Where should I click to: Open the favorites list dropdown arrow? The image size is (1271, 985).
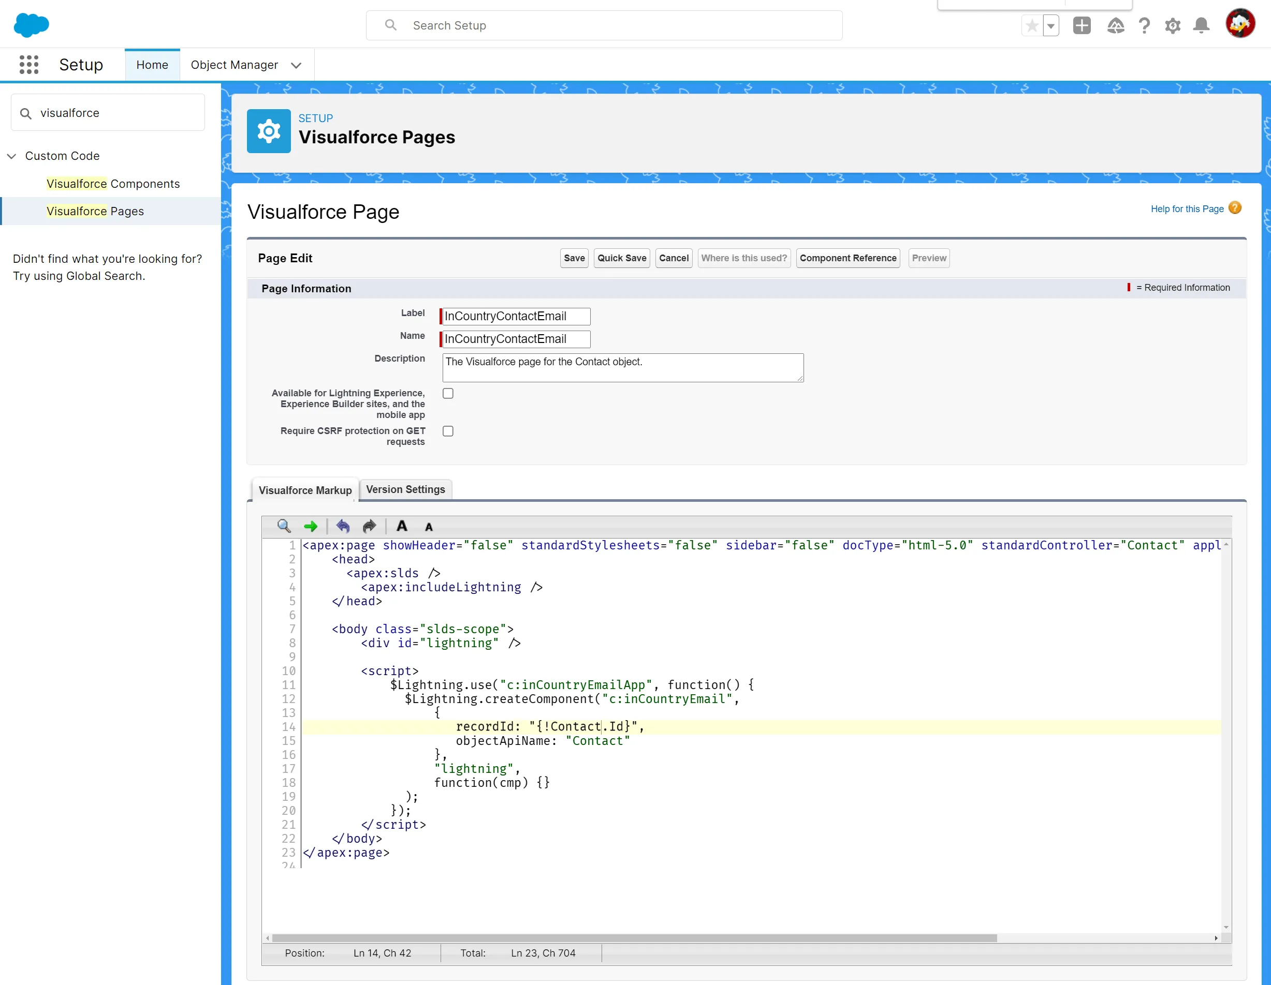click(x=1051, y=25)
